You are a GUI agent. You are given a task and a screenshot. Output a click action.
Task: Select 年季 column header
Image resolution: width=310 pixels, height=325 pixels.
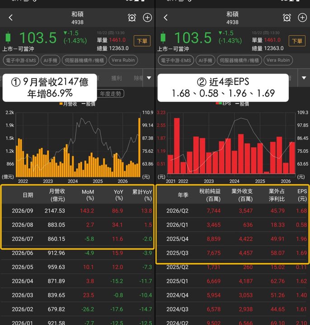point(183,195)
